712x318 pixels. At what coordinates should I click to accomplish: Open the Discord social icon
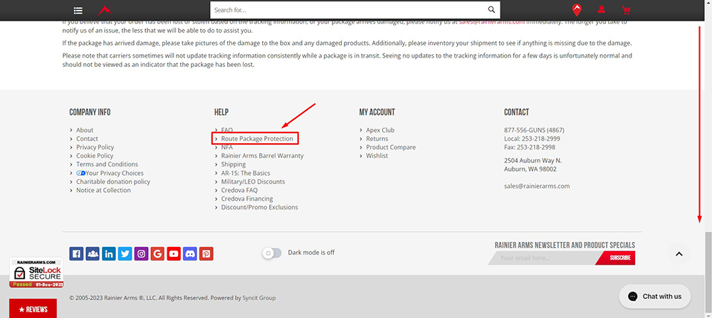click(190, 253)
